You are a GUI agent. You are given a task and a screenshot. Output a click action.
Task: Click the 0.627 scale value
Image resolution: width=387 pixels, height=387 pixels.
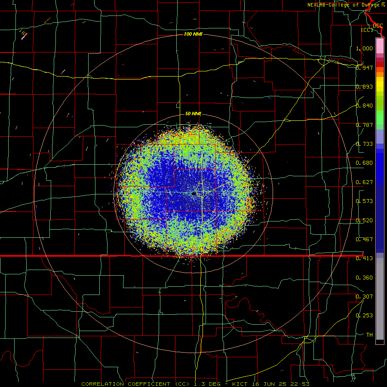pos(364,182)
